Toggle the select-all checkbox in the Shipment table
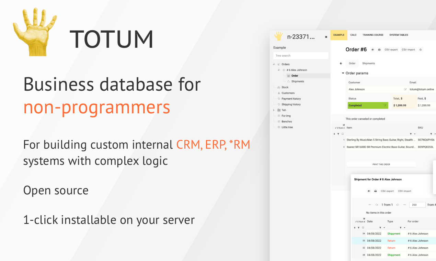 tap(363, 228)
